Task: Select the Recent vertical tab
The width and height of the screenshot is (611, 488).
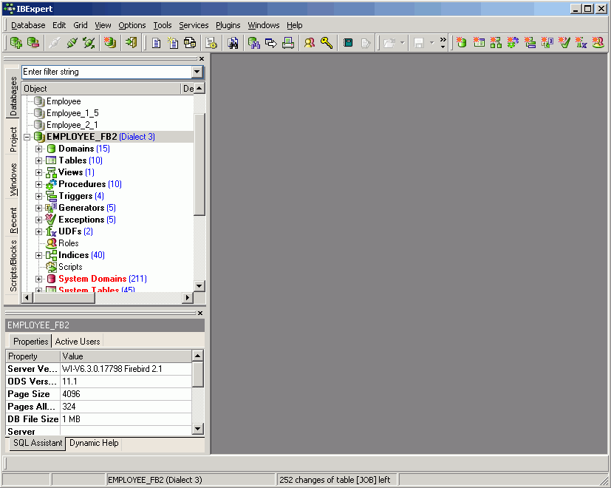Action: point(13,221)
